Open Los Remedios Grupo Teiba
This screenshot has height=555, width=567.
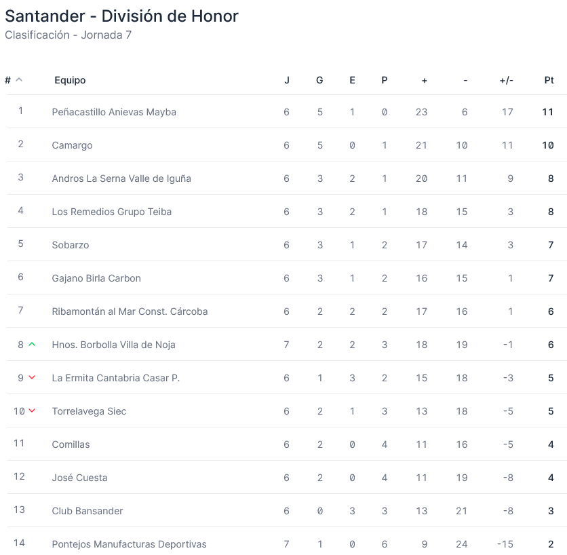pyautogui.click(x=112, y=212)
